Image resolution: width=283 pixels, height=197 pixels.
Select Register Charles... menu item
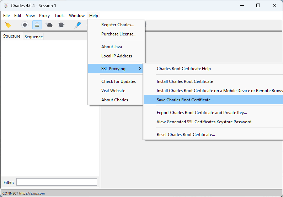pyautogui.click(x=116, y=25)
